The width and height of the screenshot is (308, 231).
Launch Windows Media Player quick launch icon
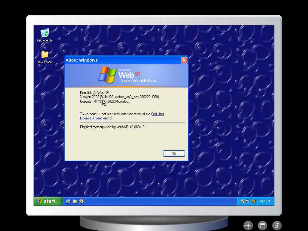[82, 201]
